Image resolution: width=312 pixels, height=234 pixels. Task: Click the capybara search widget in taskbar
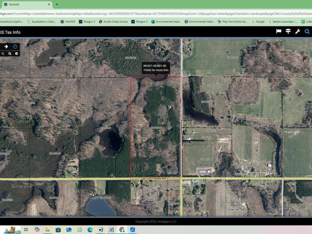[x=12, y=230]
